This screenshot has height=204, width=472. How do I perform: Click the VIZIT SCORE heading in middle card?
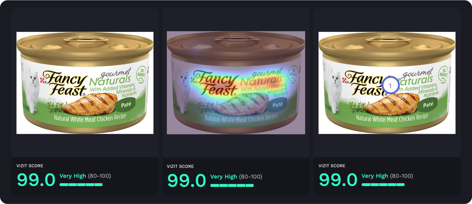pyautogui.click(x=180, y=166)
